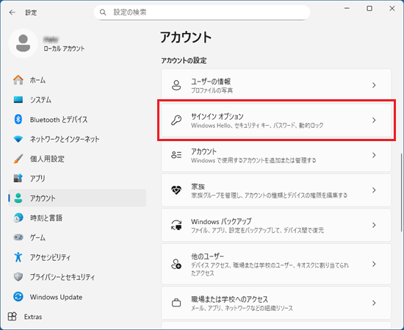Go to ネットワークとインターネット
The height and width of the screenshot is (330, 404).
[x=77, y=139]
